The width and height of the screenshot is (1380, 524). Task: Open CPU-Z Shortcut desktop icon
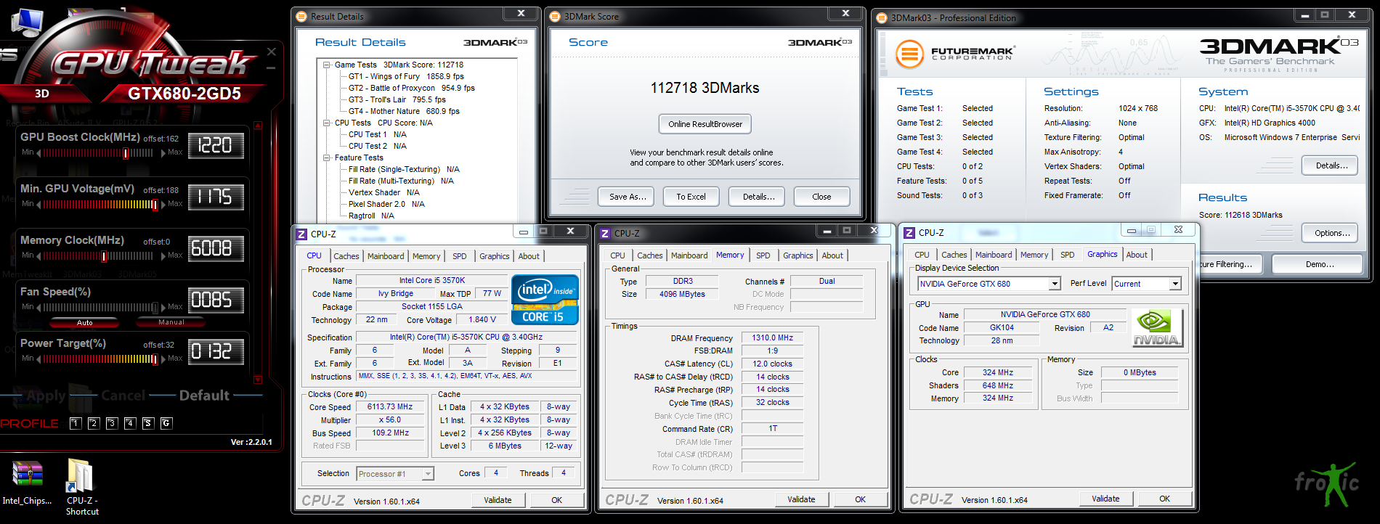[x=81, y=486]
